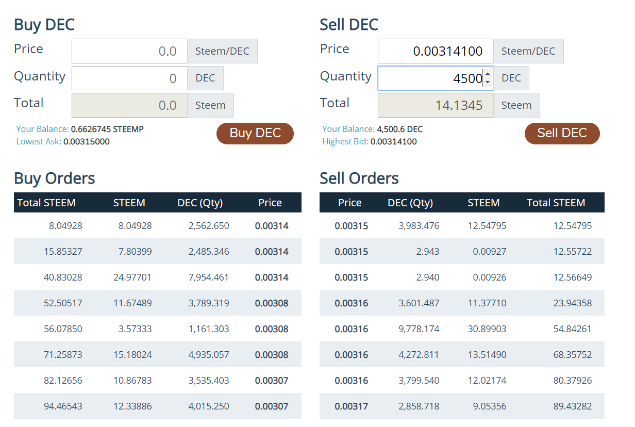Screen dimensions: 635x427
Task: Click the Lowest Ask link
Action: pyautogui.click(x=39, y=141)
